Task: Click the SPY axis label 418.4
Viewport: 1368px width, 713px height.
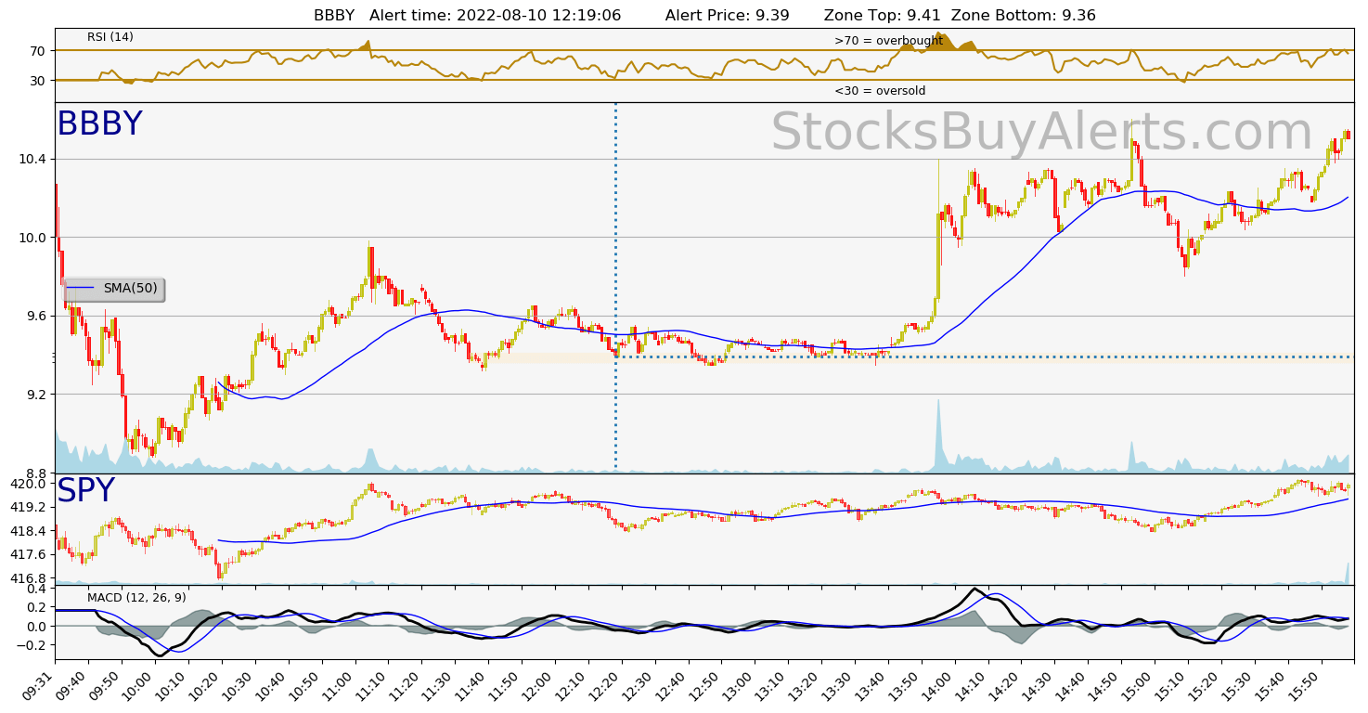Action: pos(30,531)
